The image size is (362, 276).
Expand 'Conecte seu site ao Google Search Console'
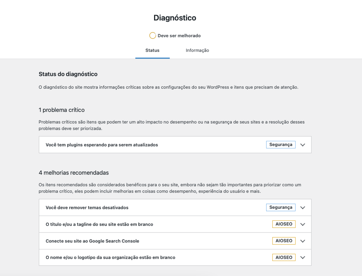coord(302,241)
